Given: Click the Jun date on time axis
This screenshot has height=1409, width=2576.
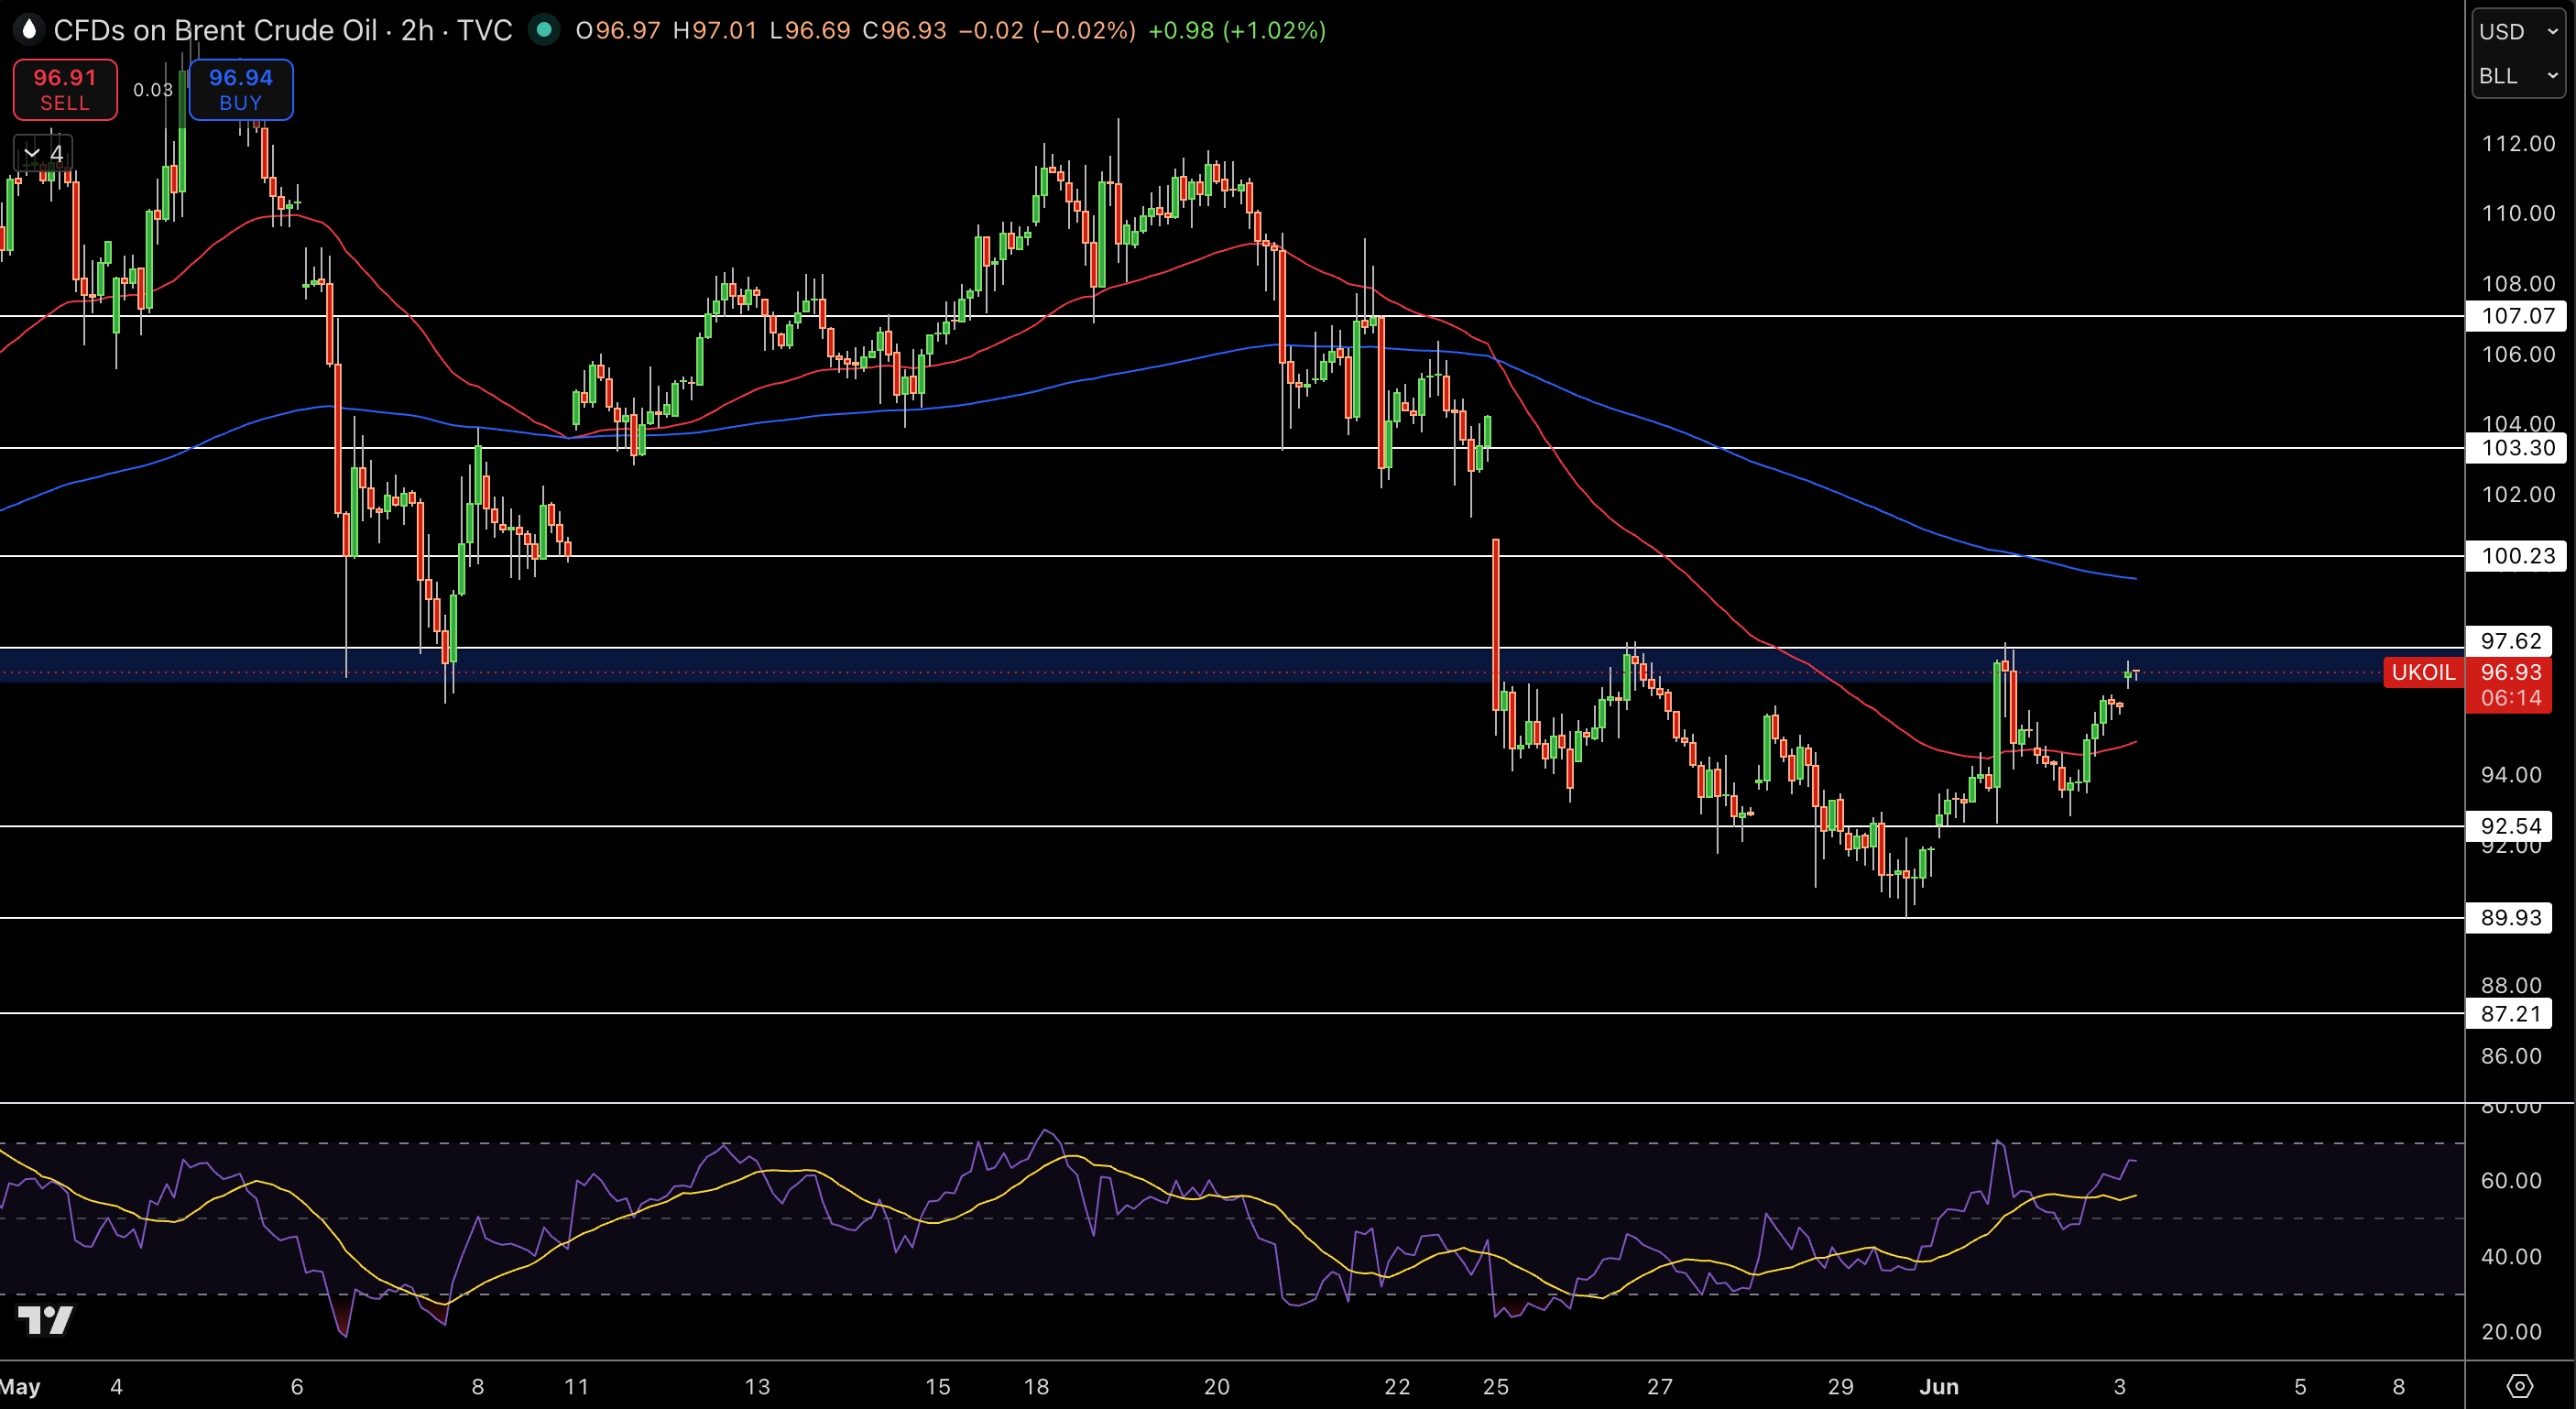Looking at the screenshot, I should [x=1939, y=1386].
